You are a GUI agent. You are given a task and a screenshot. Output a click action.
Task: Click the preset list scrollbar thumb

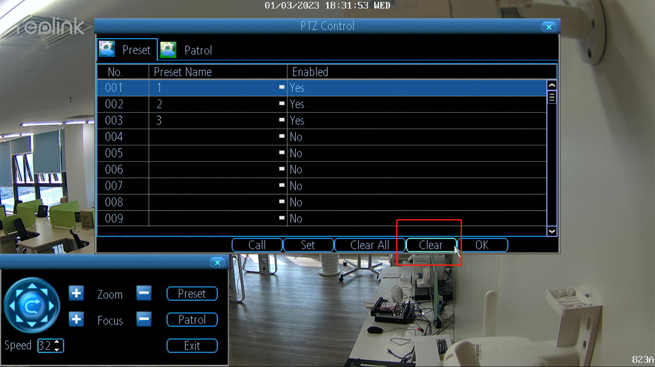click(552, 97)
